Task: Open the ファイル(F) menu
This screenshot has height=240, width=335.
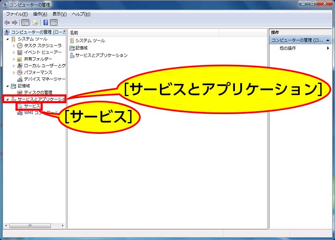Action: (x=17, y=14)
